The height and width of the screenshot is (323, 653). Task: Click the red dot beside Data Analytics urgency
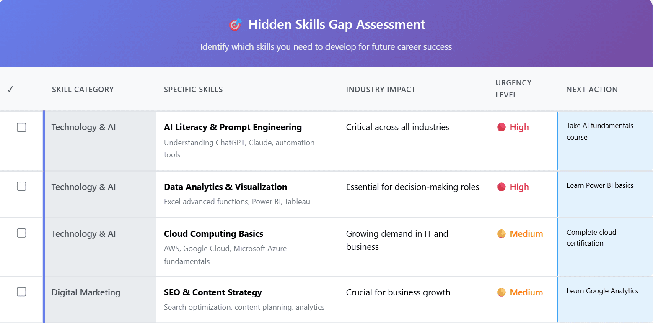pyautogui.click(x=501, y=187)
